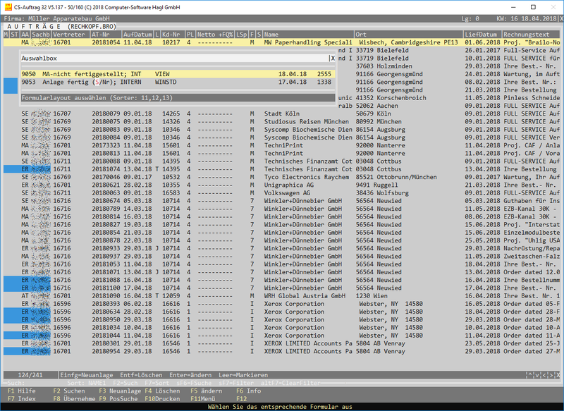The height and width of the screenshot is (411, 564).
Task: Click the X to close the Auswahlbox
Action: point(333,59)
